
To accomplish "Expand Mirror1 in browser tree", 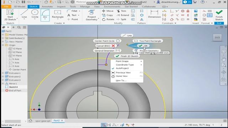I will (3, 84).
